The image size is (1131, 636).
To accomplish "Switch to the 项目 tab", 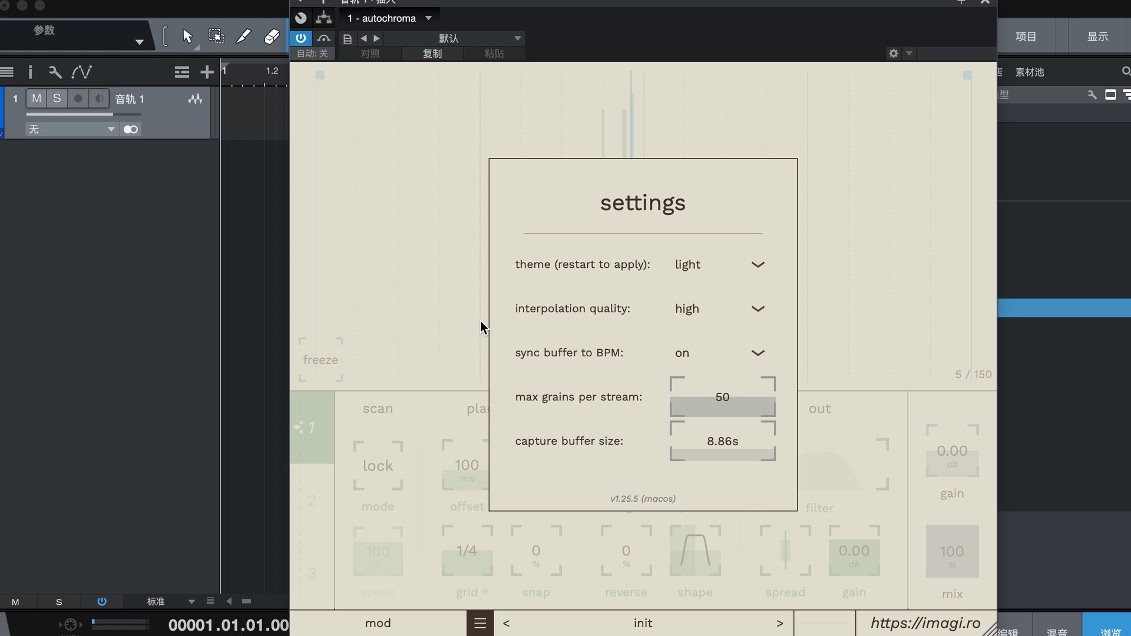I will point(1026,37).
